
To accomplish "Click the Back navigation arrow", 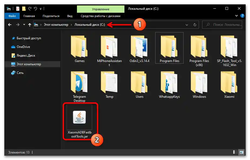I will (x=10, y=25).
